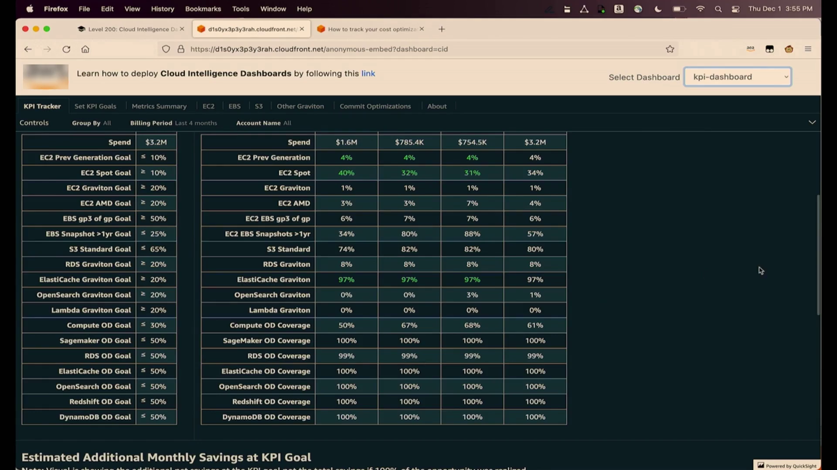Open the Billing Period control

point(173,123)
